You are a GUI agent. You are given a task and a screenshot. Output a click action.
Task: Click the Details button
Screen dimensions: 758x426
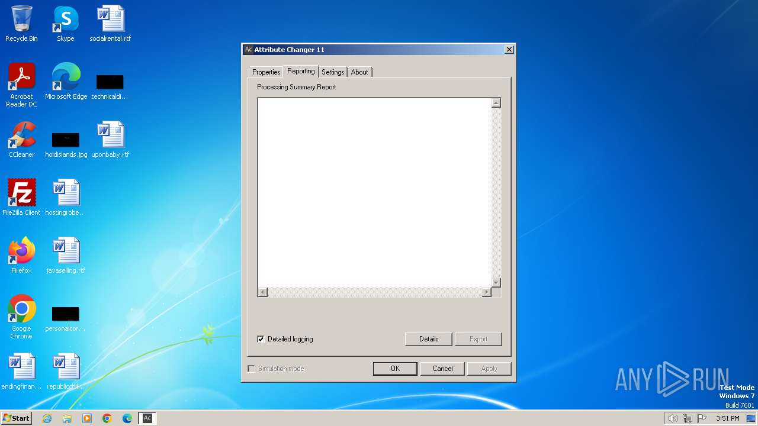pyautogui.click(x=429, y=339)
